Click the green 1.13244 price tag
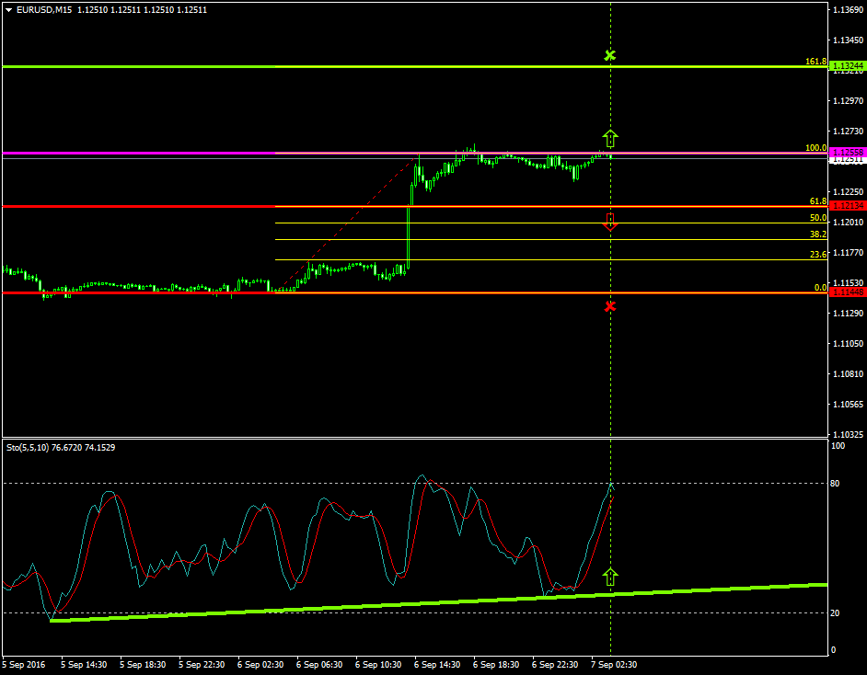Viewport: 867px width, 675px height. click(x=846, y=66)
